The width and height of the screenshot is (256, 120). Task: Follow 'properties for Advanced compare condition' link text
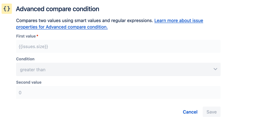62,27
